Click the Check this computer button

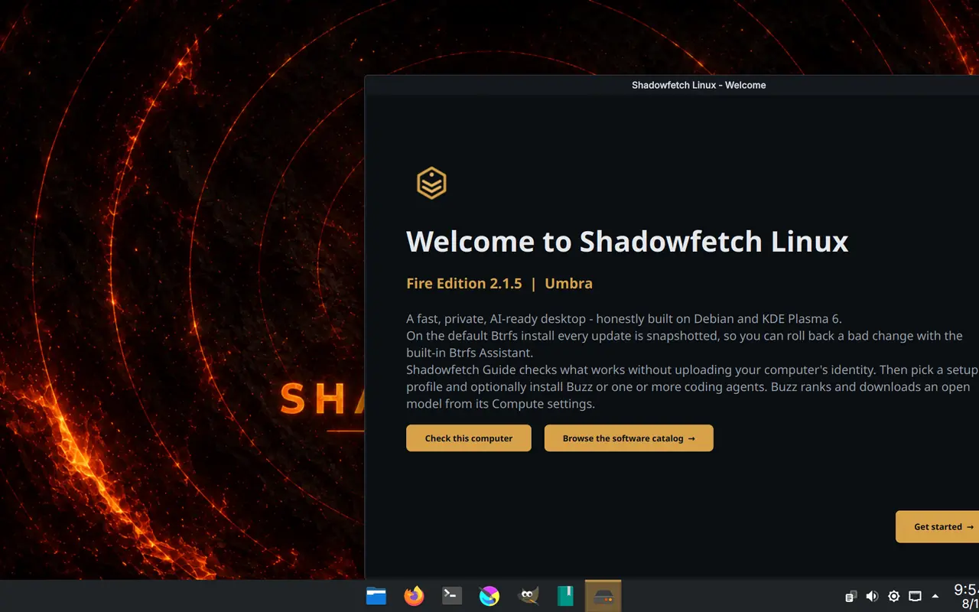tap(469, 438)
